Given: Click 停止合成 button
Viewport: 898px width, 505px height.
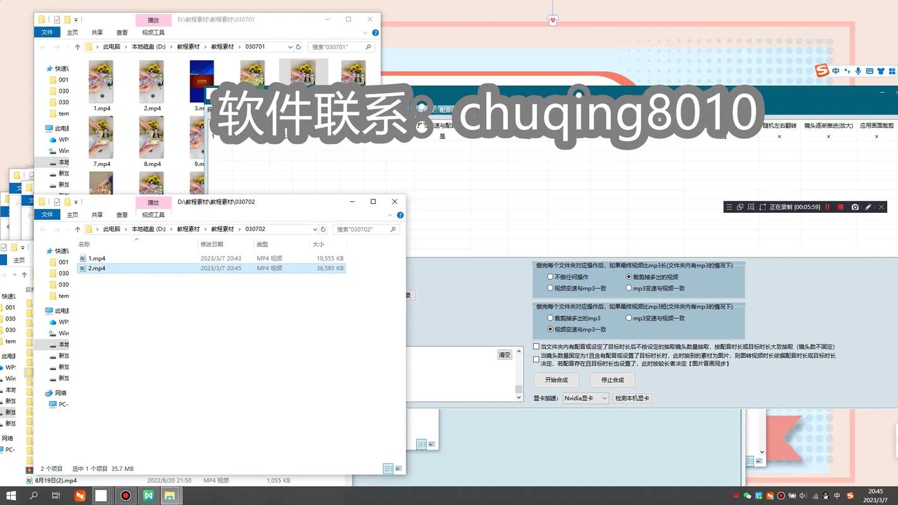Looking at the screenshot, I should click(x=613, y=380).
